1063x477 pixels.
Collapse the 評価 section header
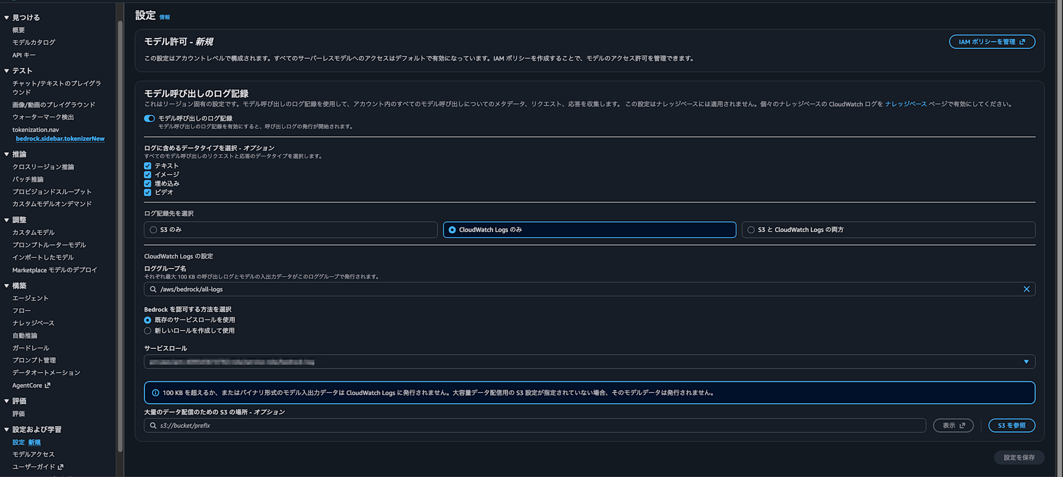click(x=6, y=401)
